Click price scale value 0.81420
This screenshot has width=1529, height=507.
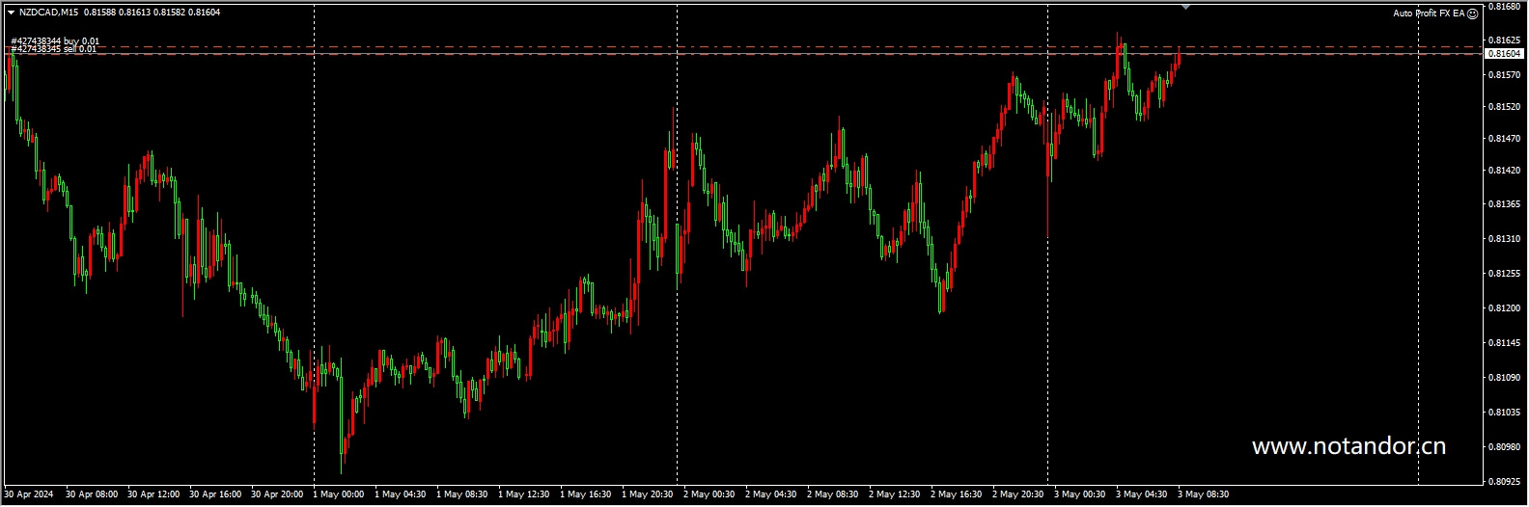[1505, 171]
